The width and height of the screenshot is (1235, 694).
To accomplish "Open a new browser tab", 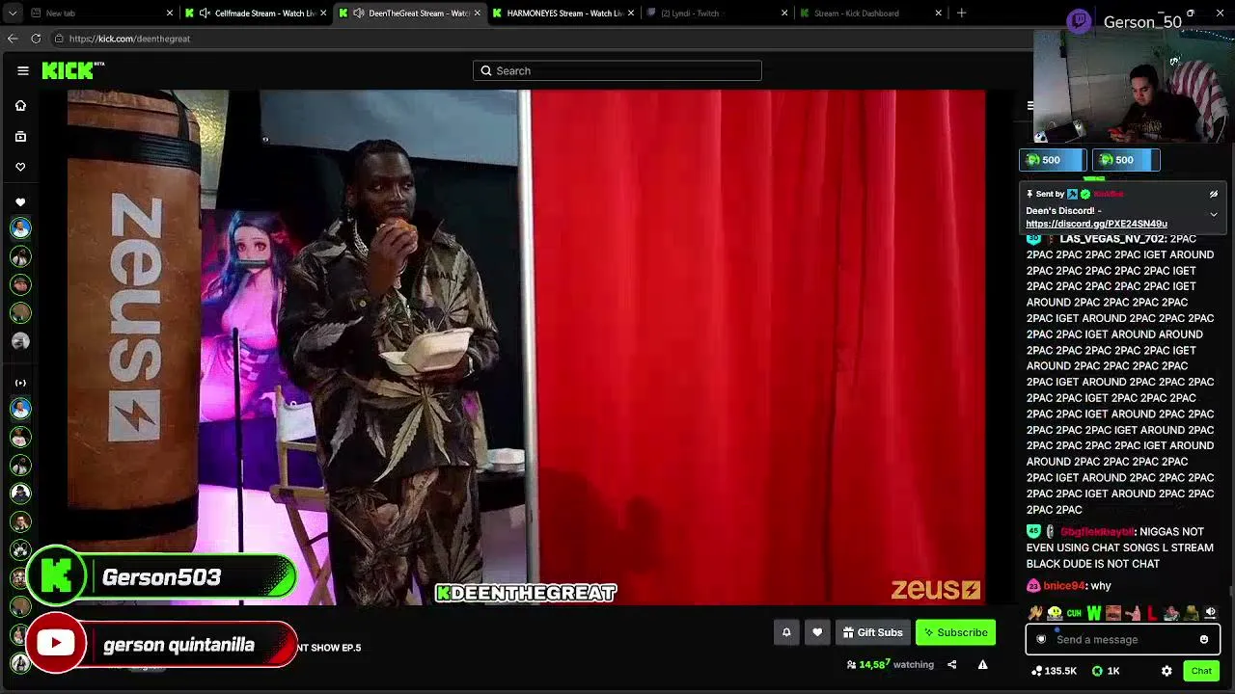I will pos(961,13).
